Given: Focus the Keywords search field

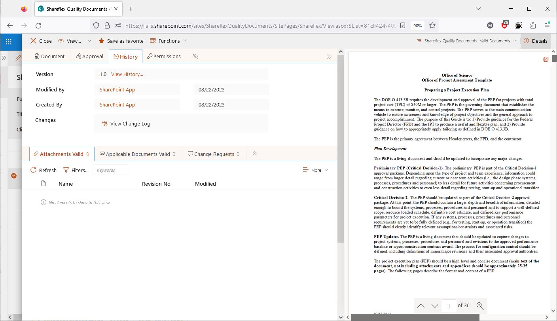Looking at the screenshot, I should (x=110, y=170).
